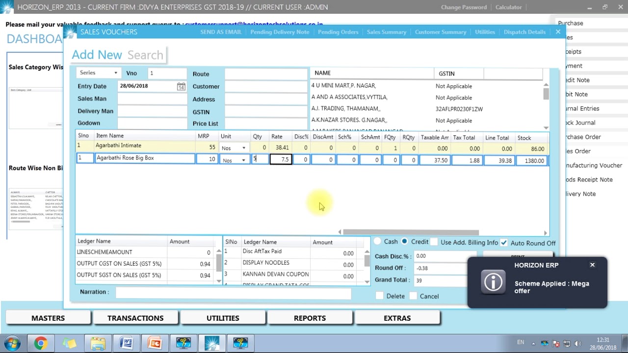Open the Unit dropdown for Agarbathi Intimate
This screenshot has width=628, height=353.
243,148
